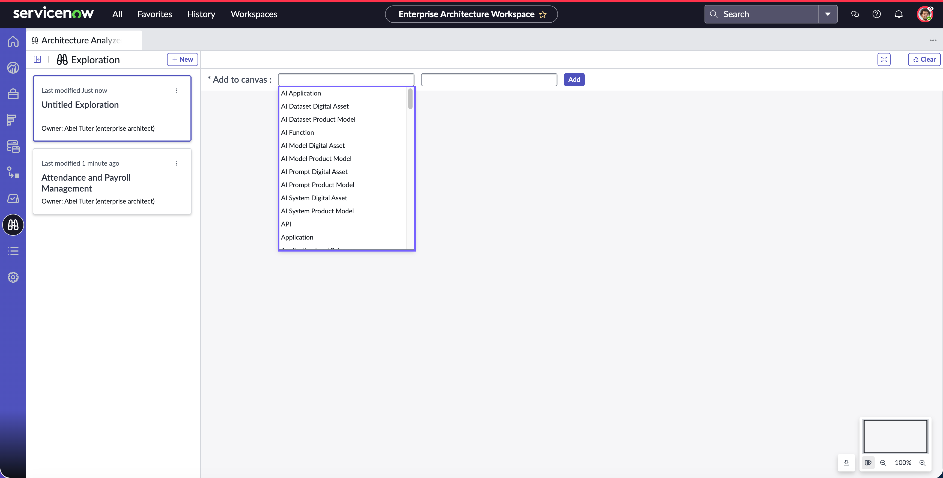Toggle fullscreen canvas expand icon
This screenshot has width=943, height=478.
[884, 59]
